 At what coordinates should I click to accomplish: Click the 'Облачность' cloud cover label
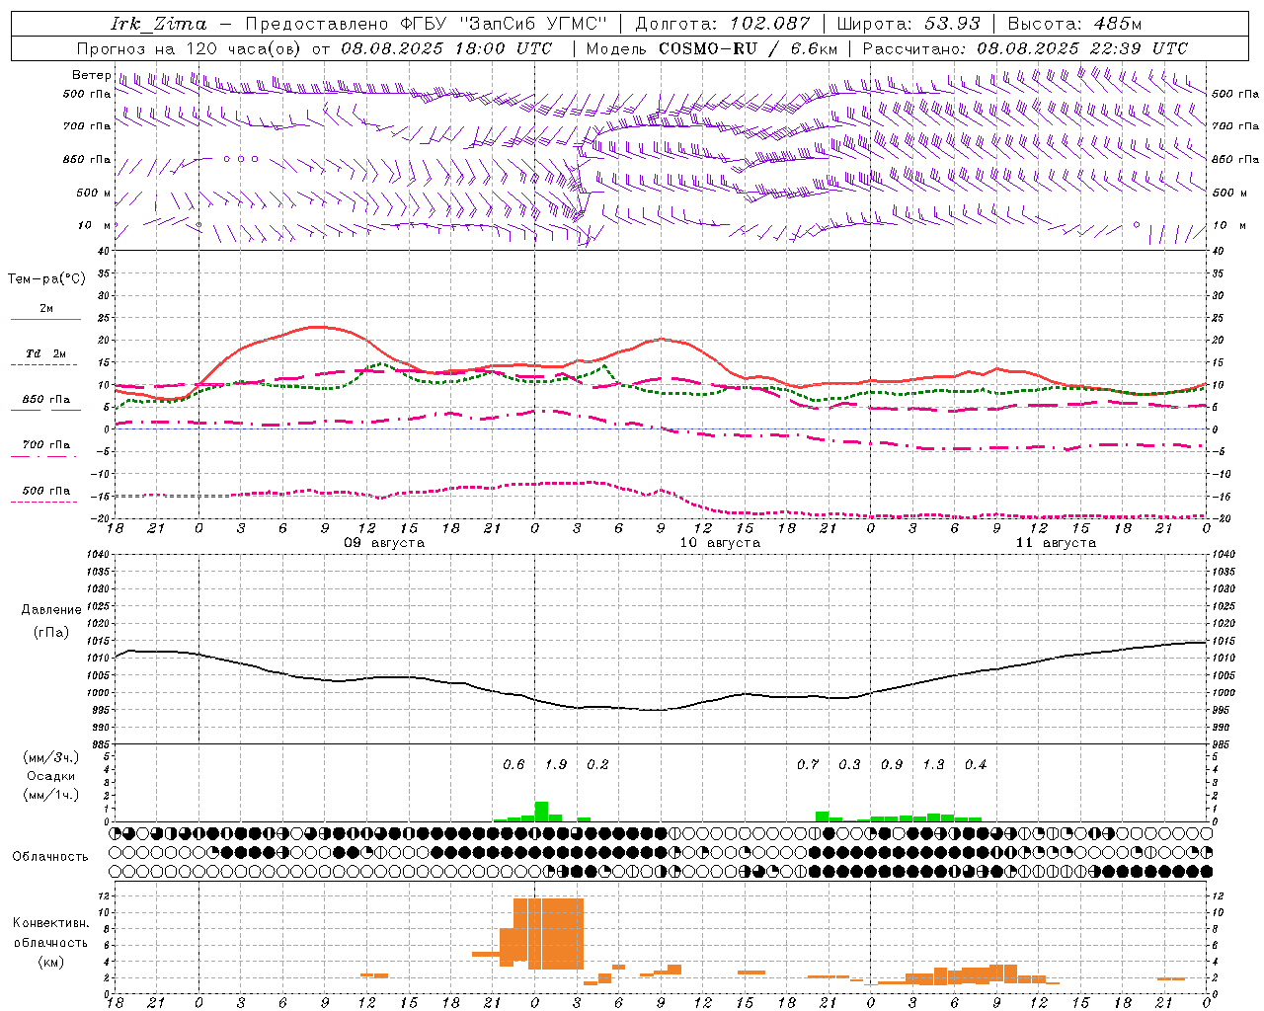[50, 857]
